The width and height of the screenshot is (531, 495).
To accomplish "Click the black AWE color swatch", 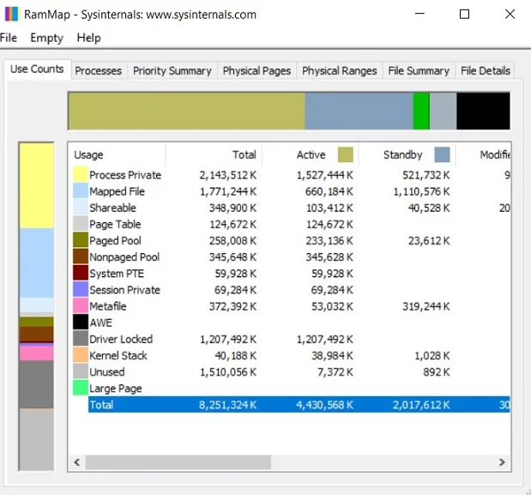I will (x=80, y=323).
